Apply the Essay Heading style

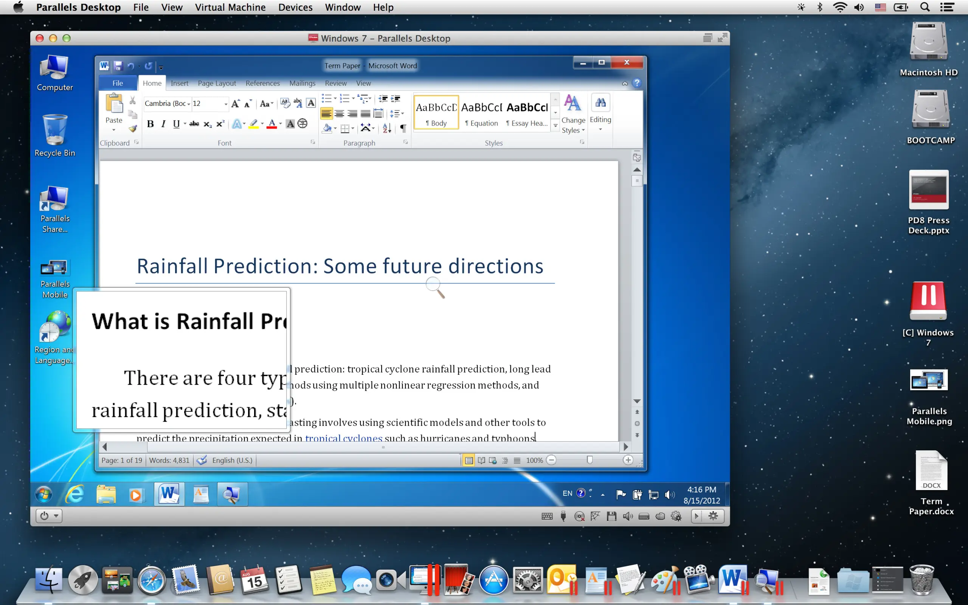tap(527, 112)
